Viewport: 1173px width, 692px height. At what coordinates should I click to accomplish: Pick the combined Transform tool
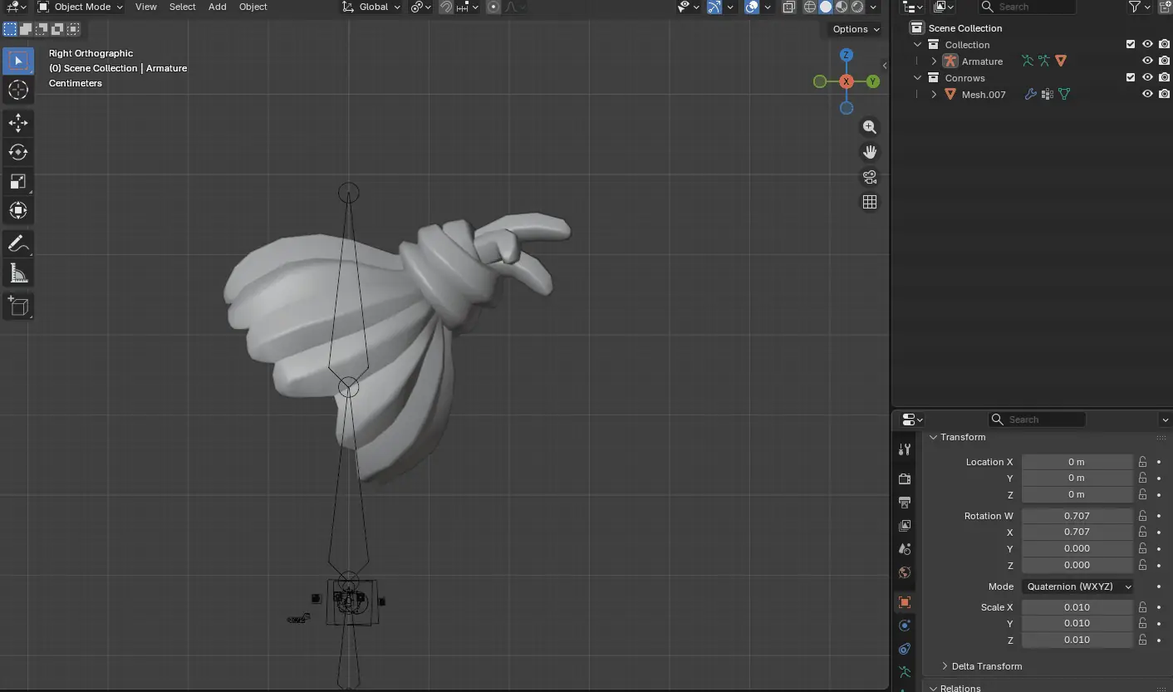click(17, 210)
